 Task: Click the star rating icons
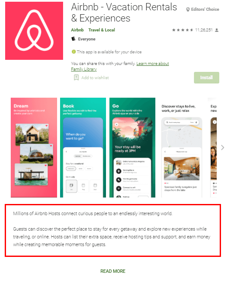pyautogui.click(x=182, y=30)
